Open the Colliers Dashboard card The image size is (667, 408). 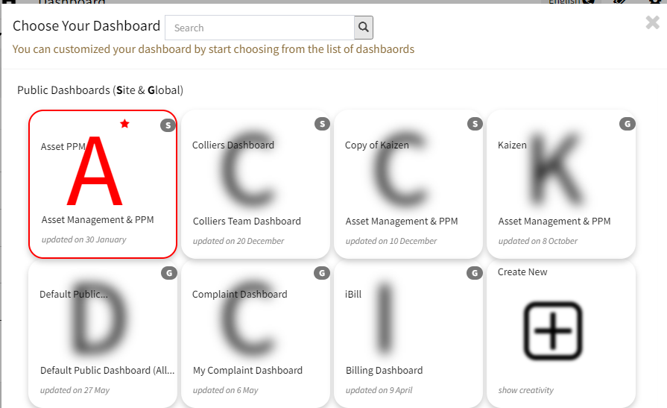(255, 183)
